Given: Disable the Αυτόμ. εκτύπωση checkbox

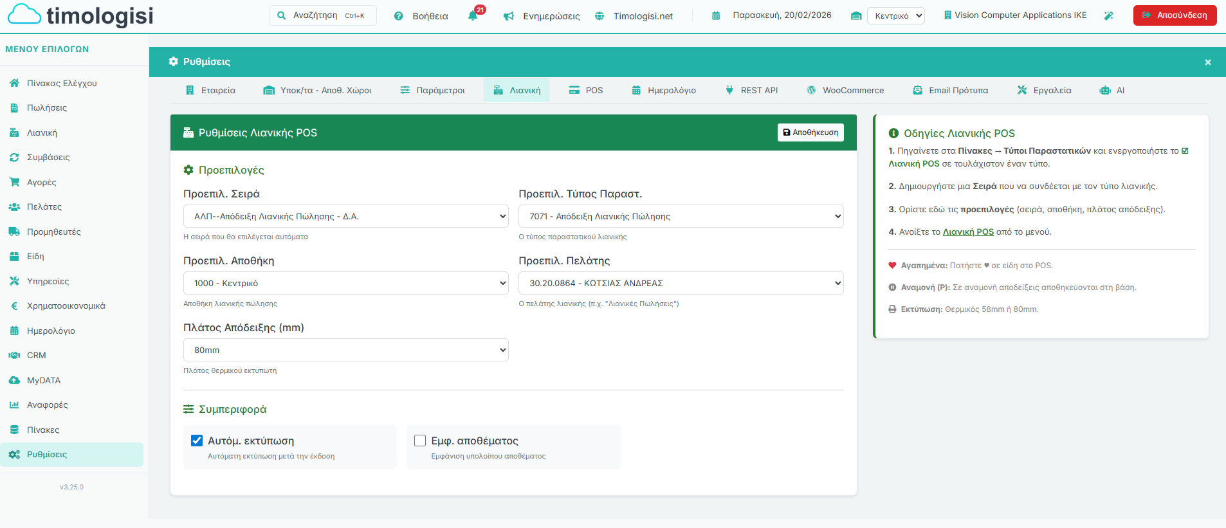Looking at the screenshot, I should pyautogui.click(x=197, y=441).
